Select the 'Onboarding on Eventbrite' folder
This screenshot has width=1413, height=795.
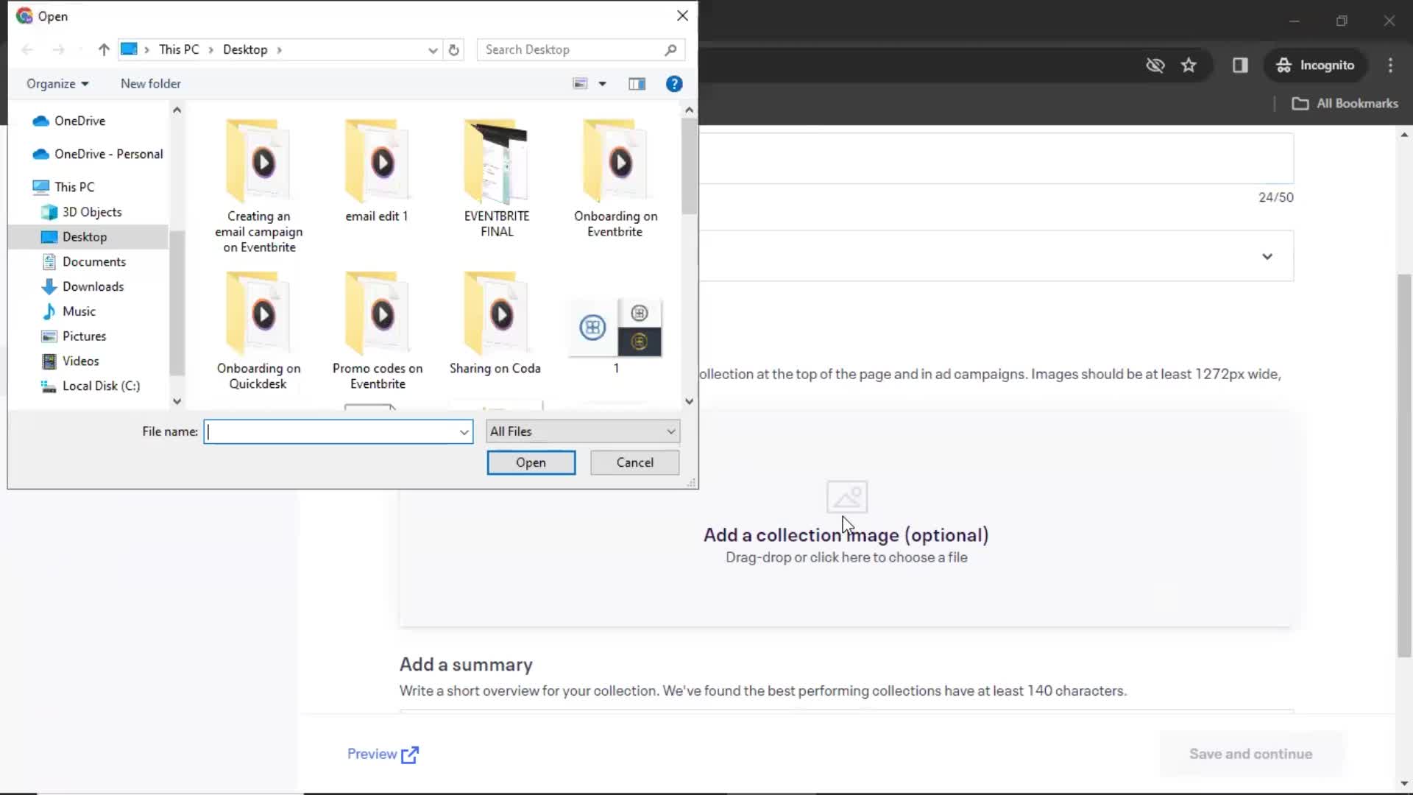[616, 177]
